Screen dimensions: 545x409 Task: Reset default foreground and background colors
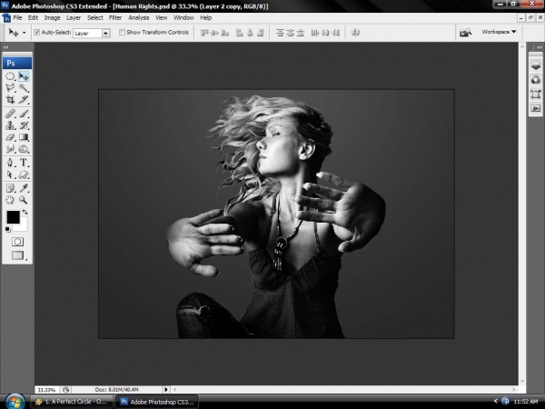pyautogui.click(x=7, y=229)
